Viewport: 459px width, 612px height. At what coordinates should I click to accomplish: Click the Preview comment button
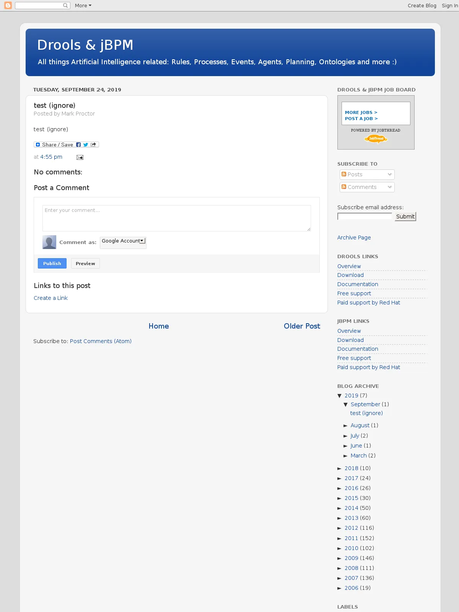[x=85, y=264]
